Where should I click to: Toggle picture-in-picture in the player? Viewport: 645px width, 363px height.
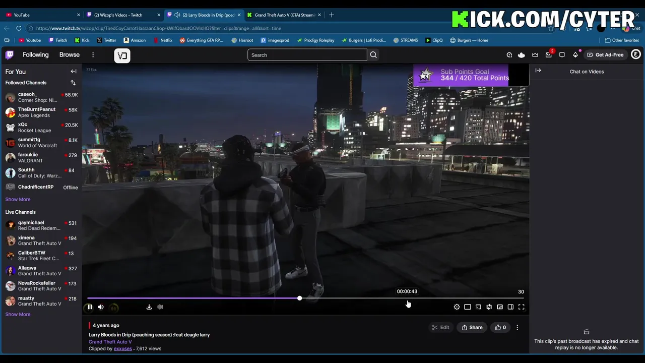point(500,307)
